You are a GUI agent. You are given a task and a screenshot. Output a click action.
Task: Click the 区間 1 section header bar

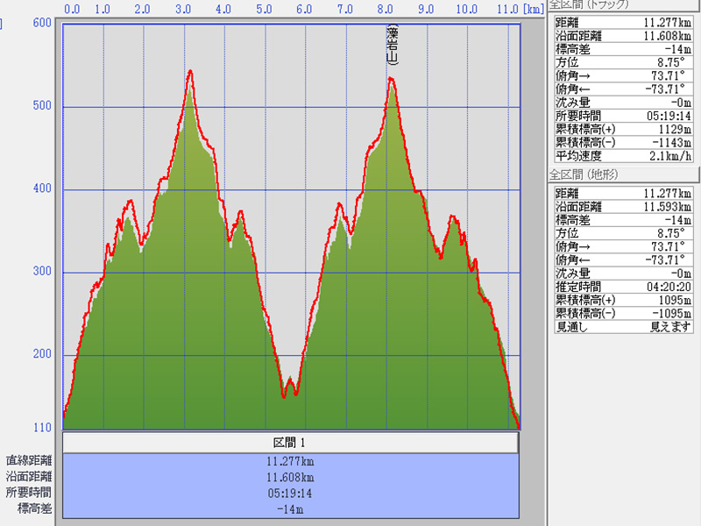click(290, 443)
